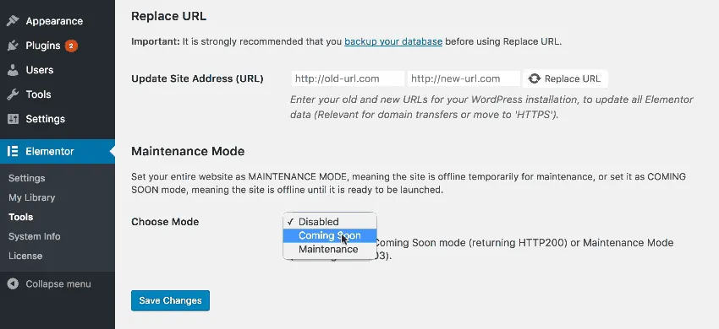This screenshot has height=329, width=719.
Task: Select Coming Soon from mode dropdown
Action: click(x=330, y=235)
